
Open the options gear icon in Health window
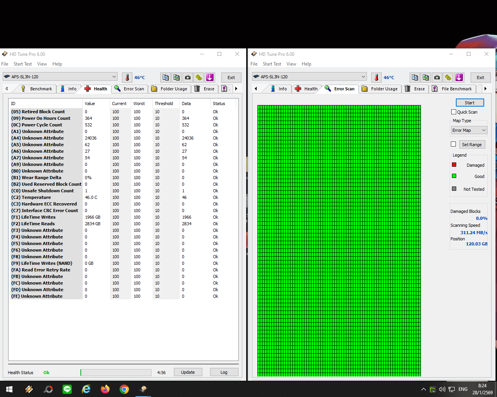199,78
